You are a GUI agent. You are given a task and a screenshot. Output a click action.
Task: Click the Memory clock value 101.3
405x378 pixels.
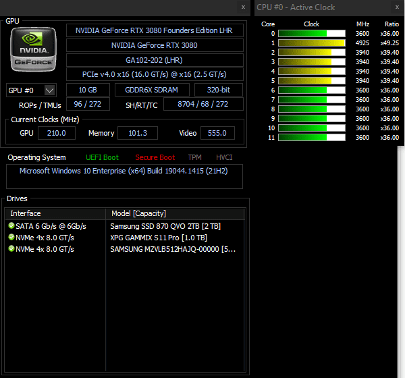click(x=138, y=133)
